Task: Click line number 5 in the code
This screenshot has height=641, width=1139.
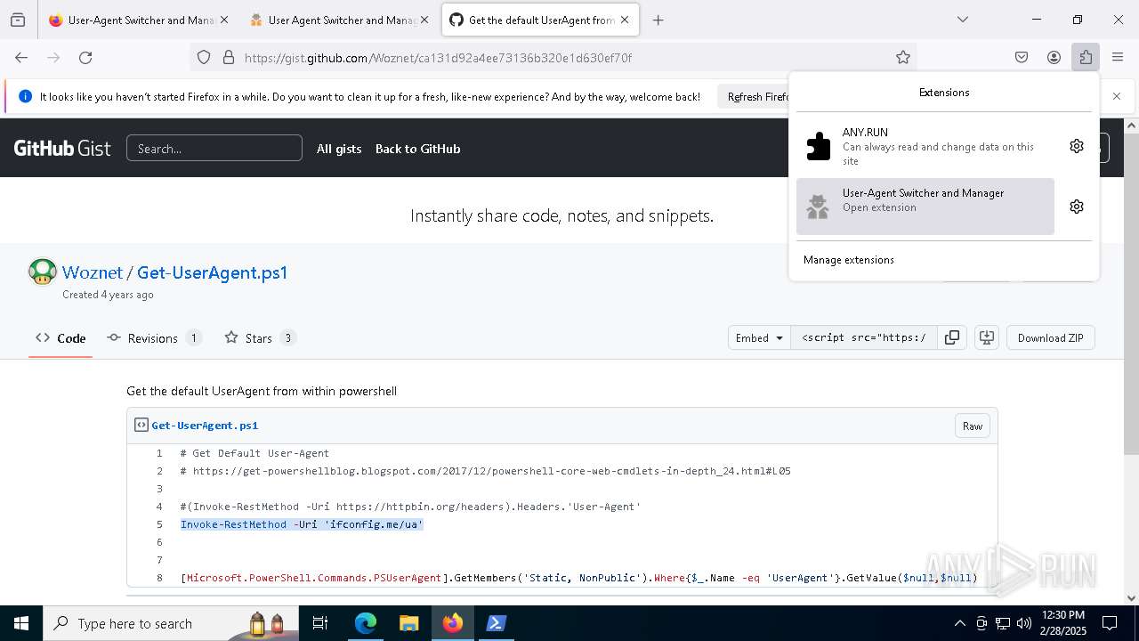Action: (x=159, y=524)
